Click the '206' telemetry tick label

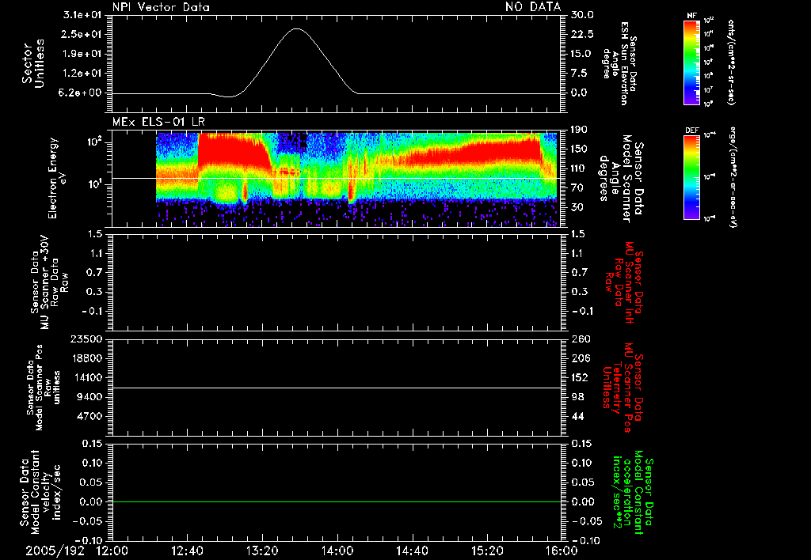581,358
